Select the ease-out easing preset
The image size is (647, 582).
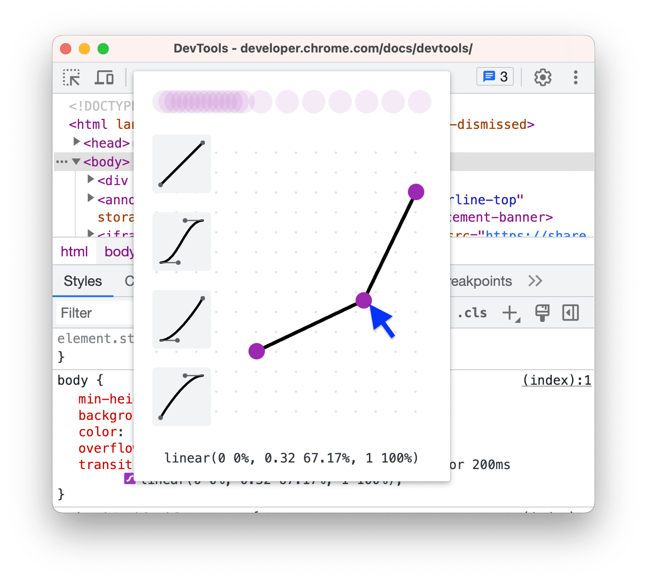point(181,396)
